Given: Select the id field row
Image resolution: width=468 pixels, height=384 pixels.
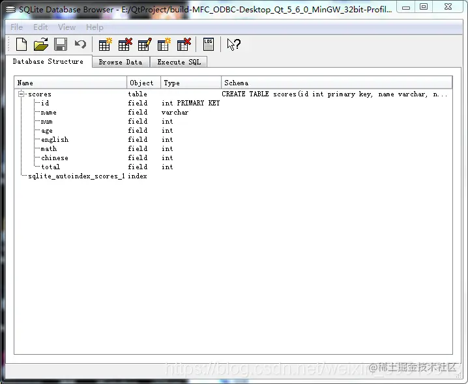Looking at the screenshot, I should coord(233,103).
